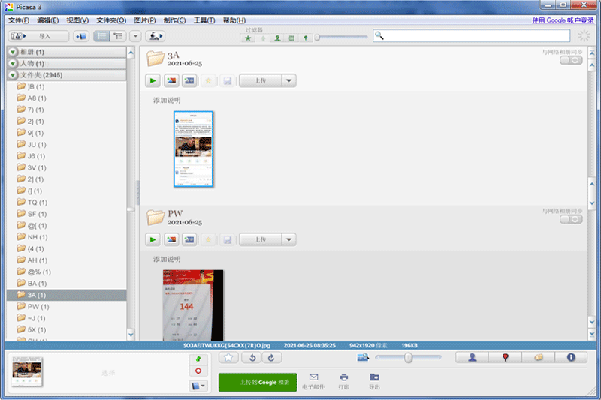Open the 上传 dropdown arrow for 3A

click(288, 81)
